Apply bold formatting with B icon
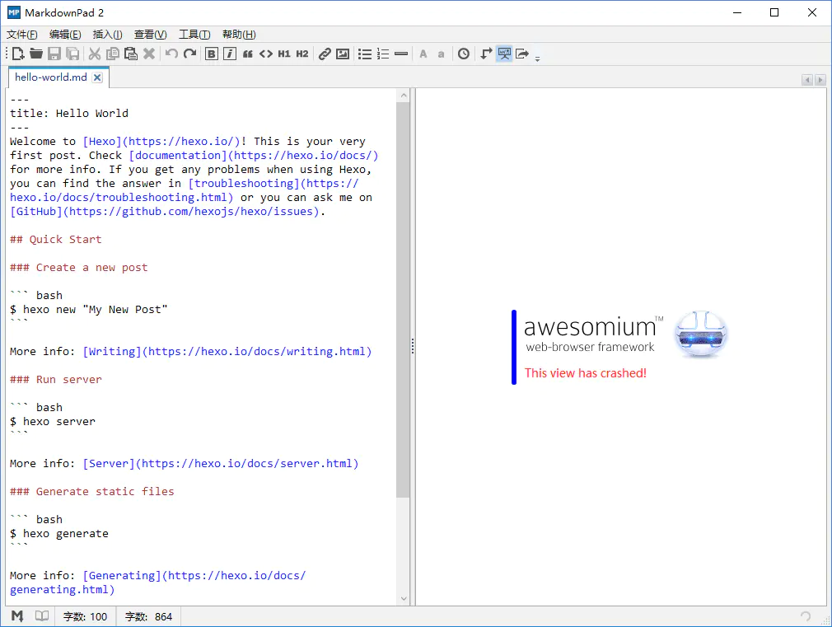 (212, 54)
